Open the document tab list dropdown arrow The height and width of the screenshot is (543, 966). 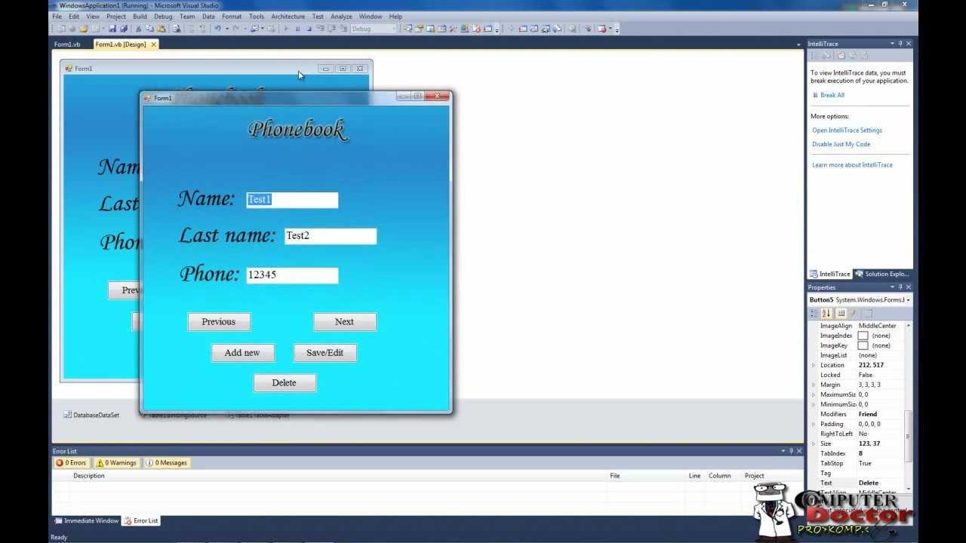[799, 44]
